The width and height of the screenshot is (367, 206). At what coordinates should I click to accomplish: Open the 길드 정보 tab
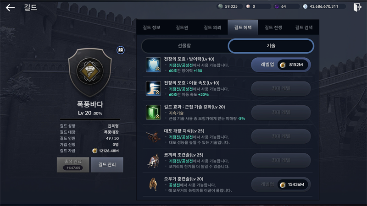click(151, 27)
